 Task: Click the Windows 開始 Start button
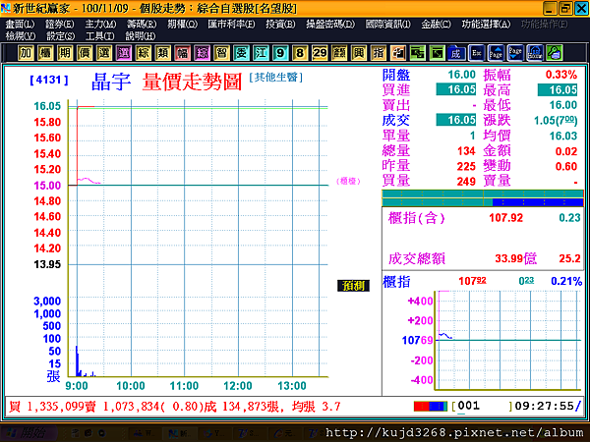tap(29, 433)
